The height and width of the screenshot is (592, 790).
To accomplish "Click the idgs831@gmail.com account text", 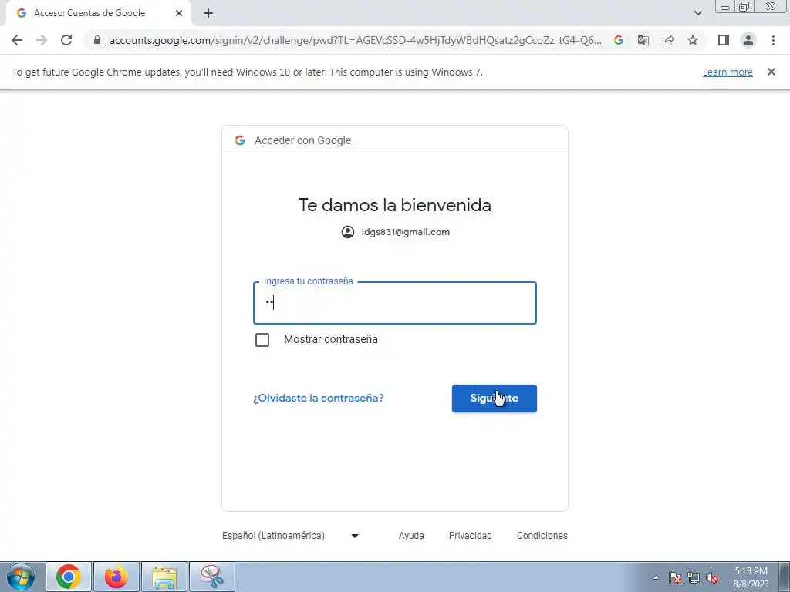I will [406, 232].
